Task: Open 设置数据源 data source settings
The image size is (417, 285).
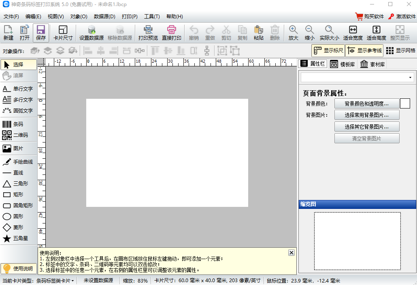Action: point(91,33)
